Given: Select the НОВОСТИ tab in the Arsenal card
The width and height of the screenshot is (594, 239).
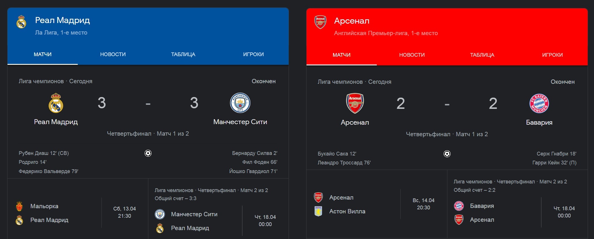Looking at the screenshot, I should tap(412, 55).
